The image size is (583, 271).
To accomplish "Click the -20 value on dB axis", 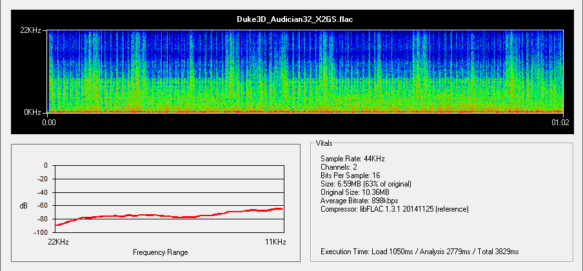I will pyautogui.click(x=42, y=179).
